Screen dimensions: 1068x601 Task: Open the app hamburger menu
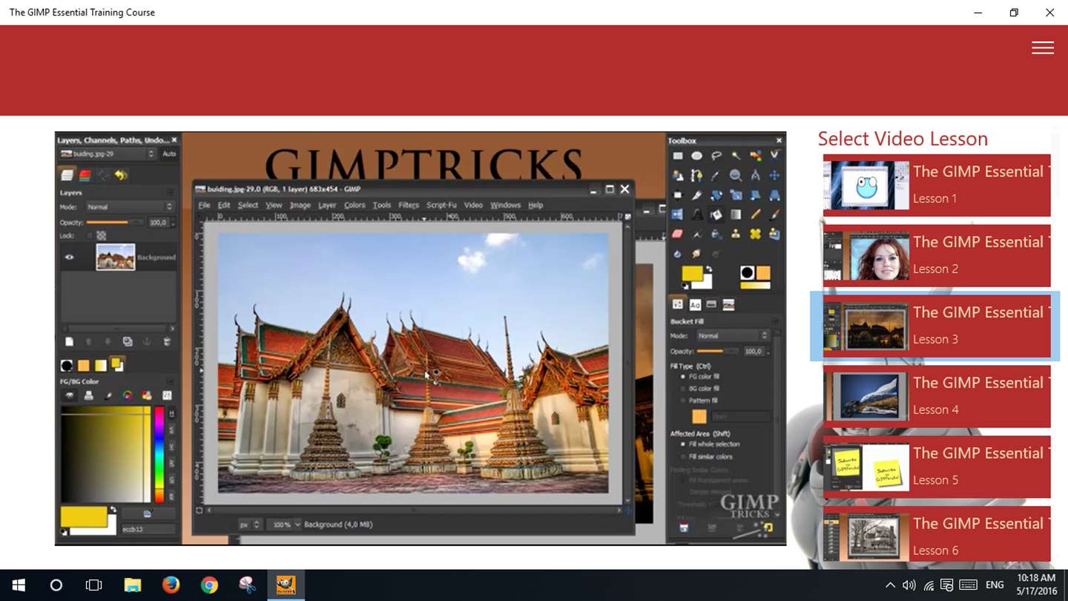coord(1043,47)
